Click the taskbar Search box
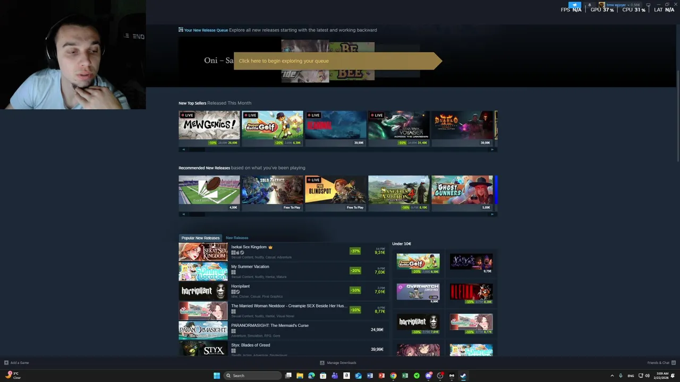Image resolution: width=680 pixels, height=382 pixels. (252, 376)
